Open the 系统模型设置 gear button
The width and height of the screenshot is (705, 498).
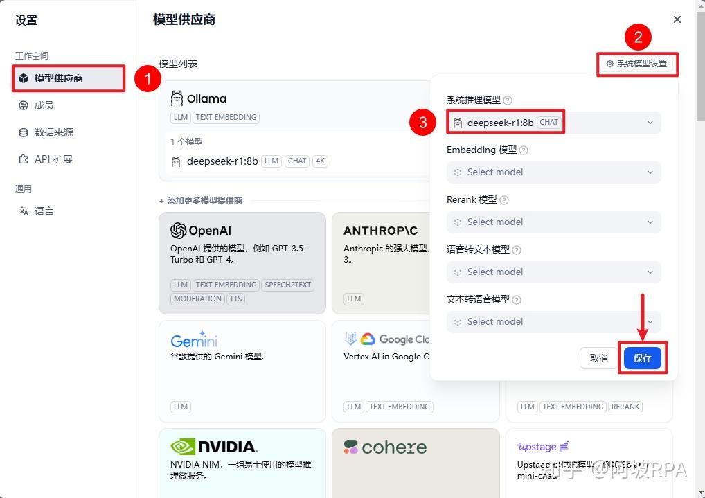coord(636,63)
